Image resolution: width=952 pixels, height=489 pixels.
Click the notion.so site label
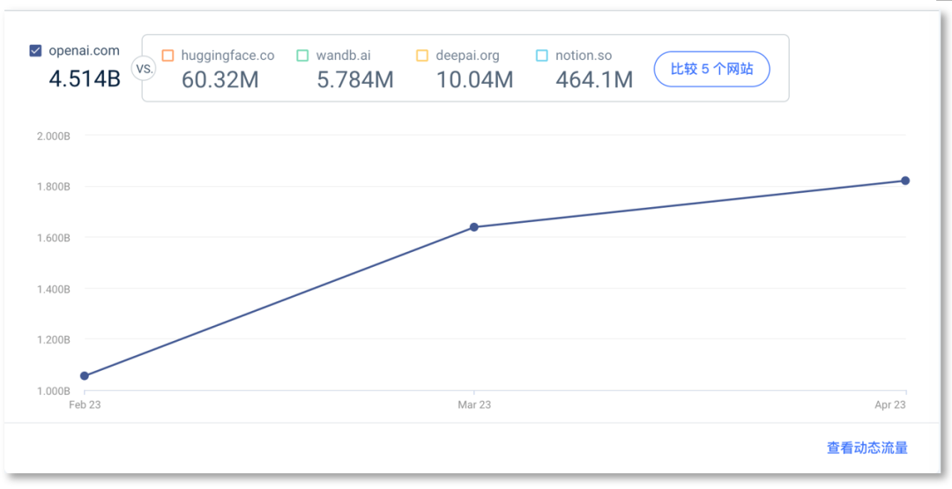[x=584, y=56]
